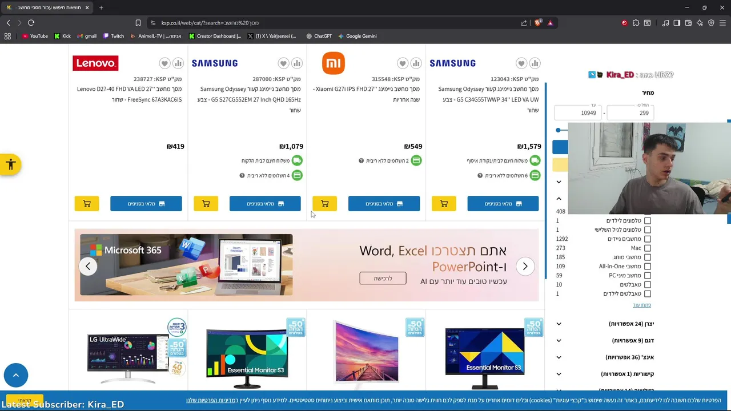Check the מחשבי מותג filter
The height and width of the screenshot is (411, 731).
648,257
